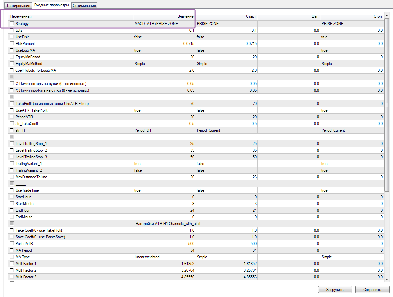Click the Старт column header

point(226,16)
